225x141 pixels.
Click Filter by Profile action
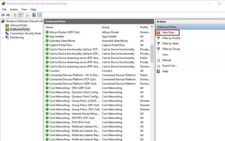171,38
